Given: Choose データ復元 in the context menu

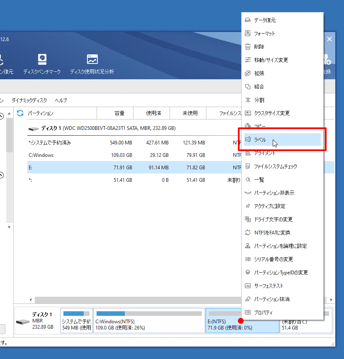Looking at the screenshot, I should click(x=265, y=20).
